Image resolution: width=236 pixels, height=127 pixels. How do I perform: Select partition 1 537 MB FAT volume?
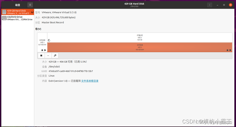42,42
